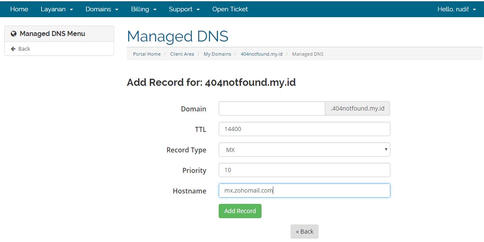This screenshot has height=242, width=484.
Task: Open the Record Type dropdown
Action: point(304,149)
